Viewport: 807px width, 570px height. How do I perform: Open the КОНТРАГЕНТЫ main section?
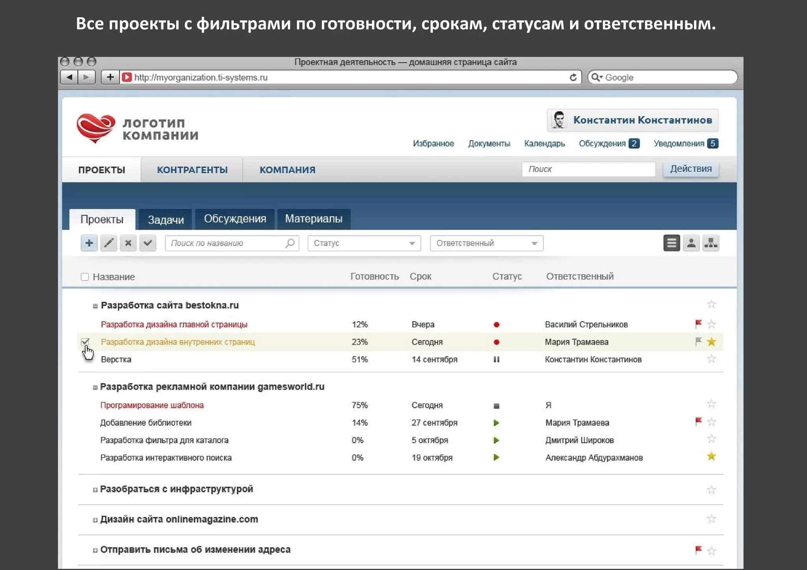point(192,170)
